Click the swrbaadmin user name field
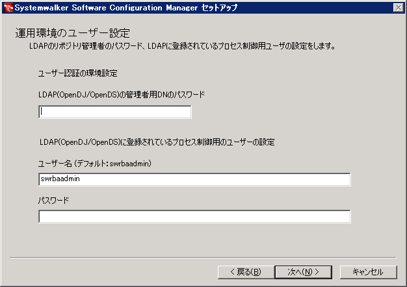Screen dimensions: 407x287 click(x=194, y=179)
